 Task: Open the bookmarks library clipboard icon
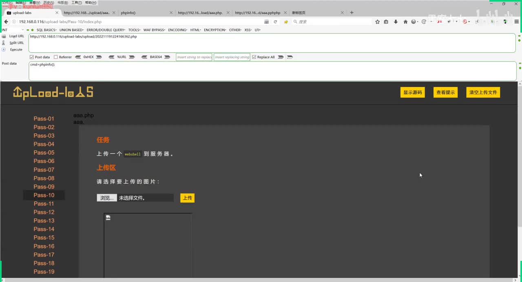tap(386, 22)
